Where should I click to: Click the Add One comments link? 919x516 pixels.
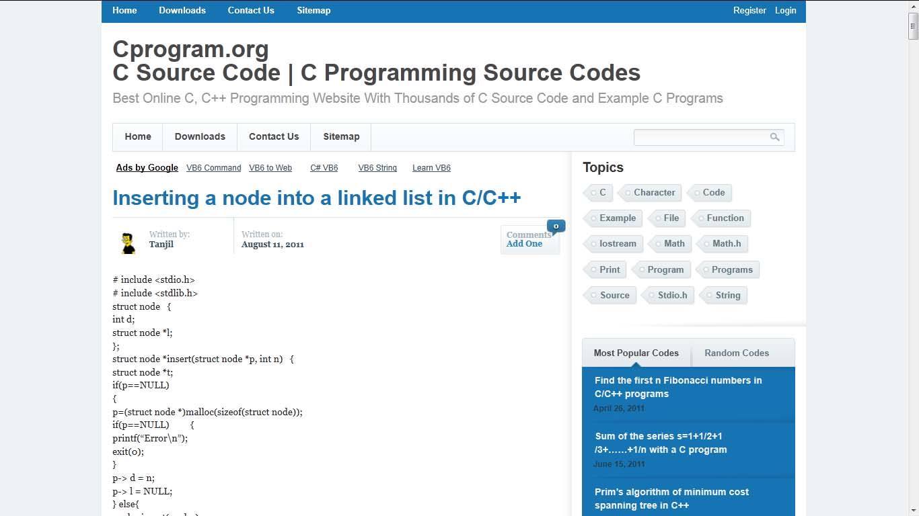coord(524,244)
